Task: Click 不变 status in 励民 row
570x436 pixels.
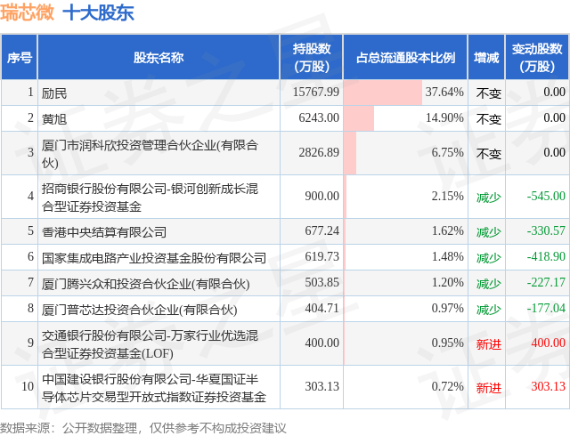Action: pyautogui.click(x=489, y=93)
